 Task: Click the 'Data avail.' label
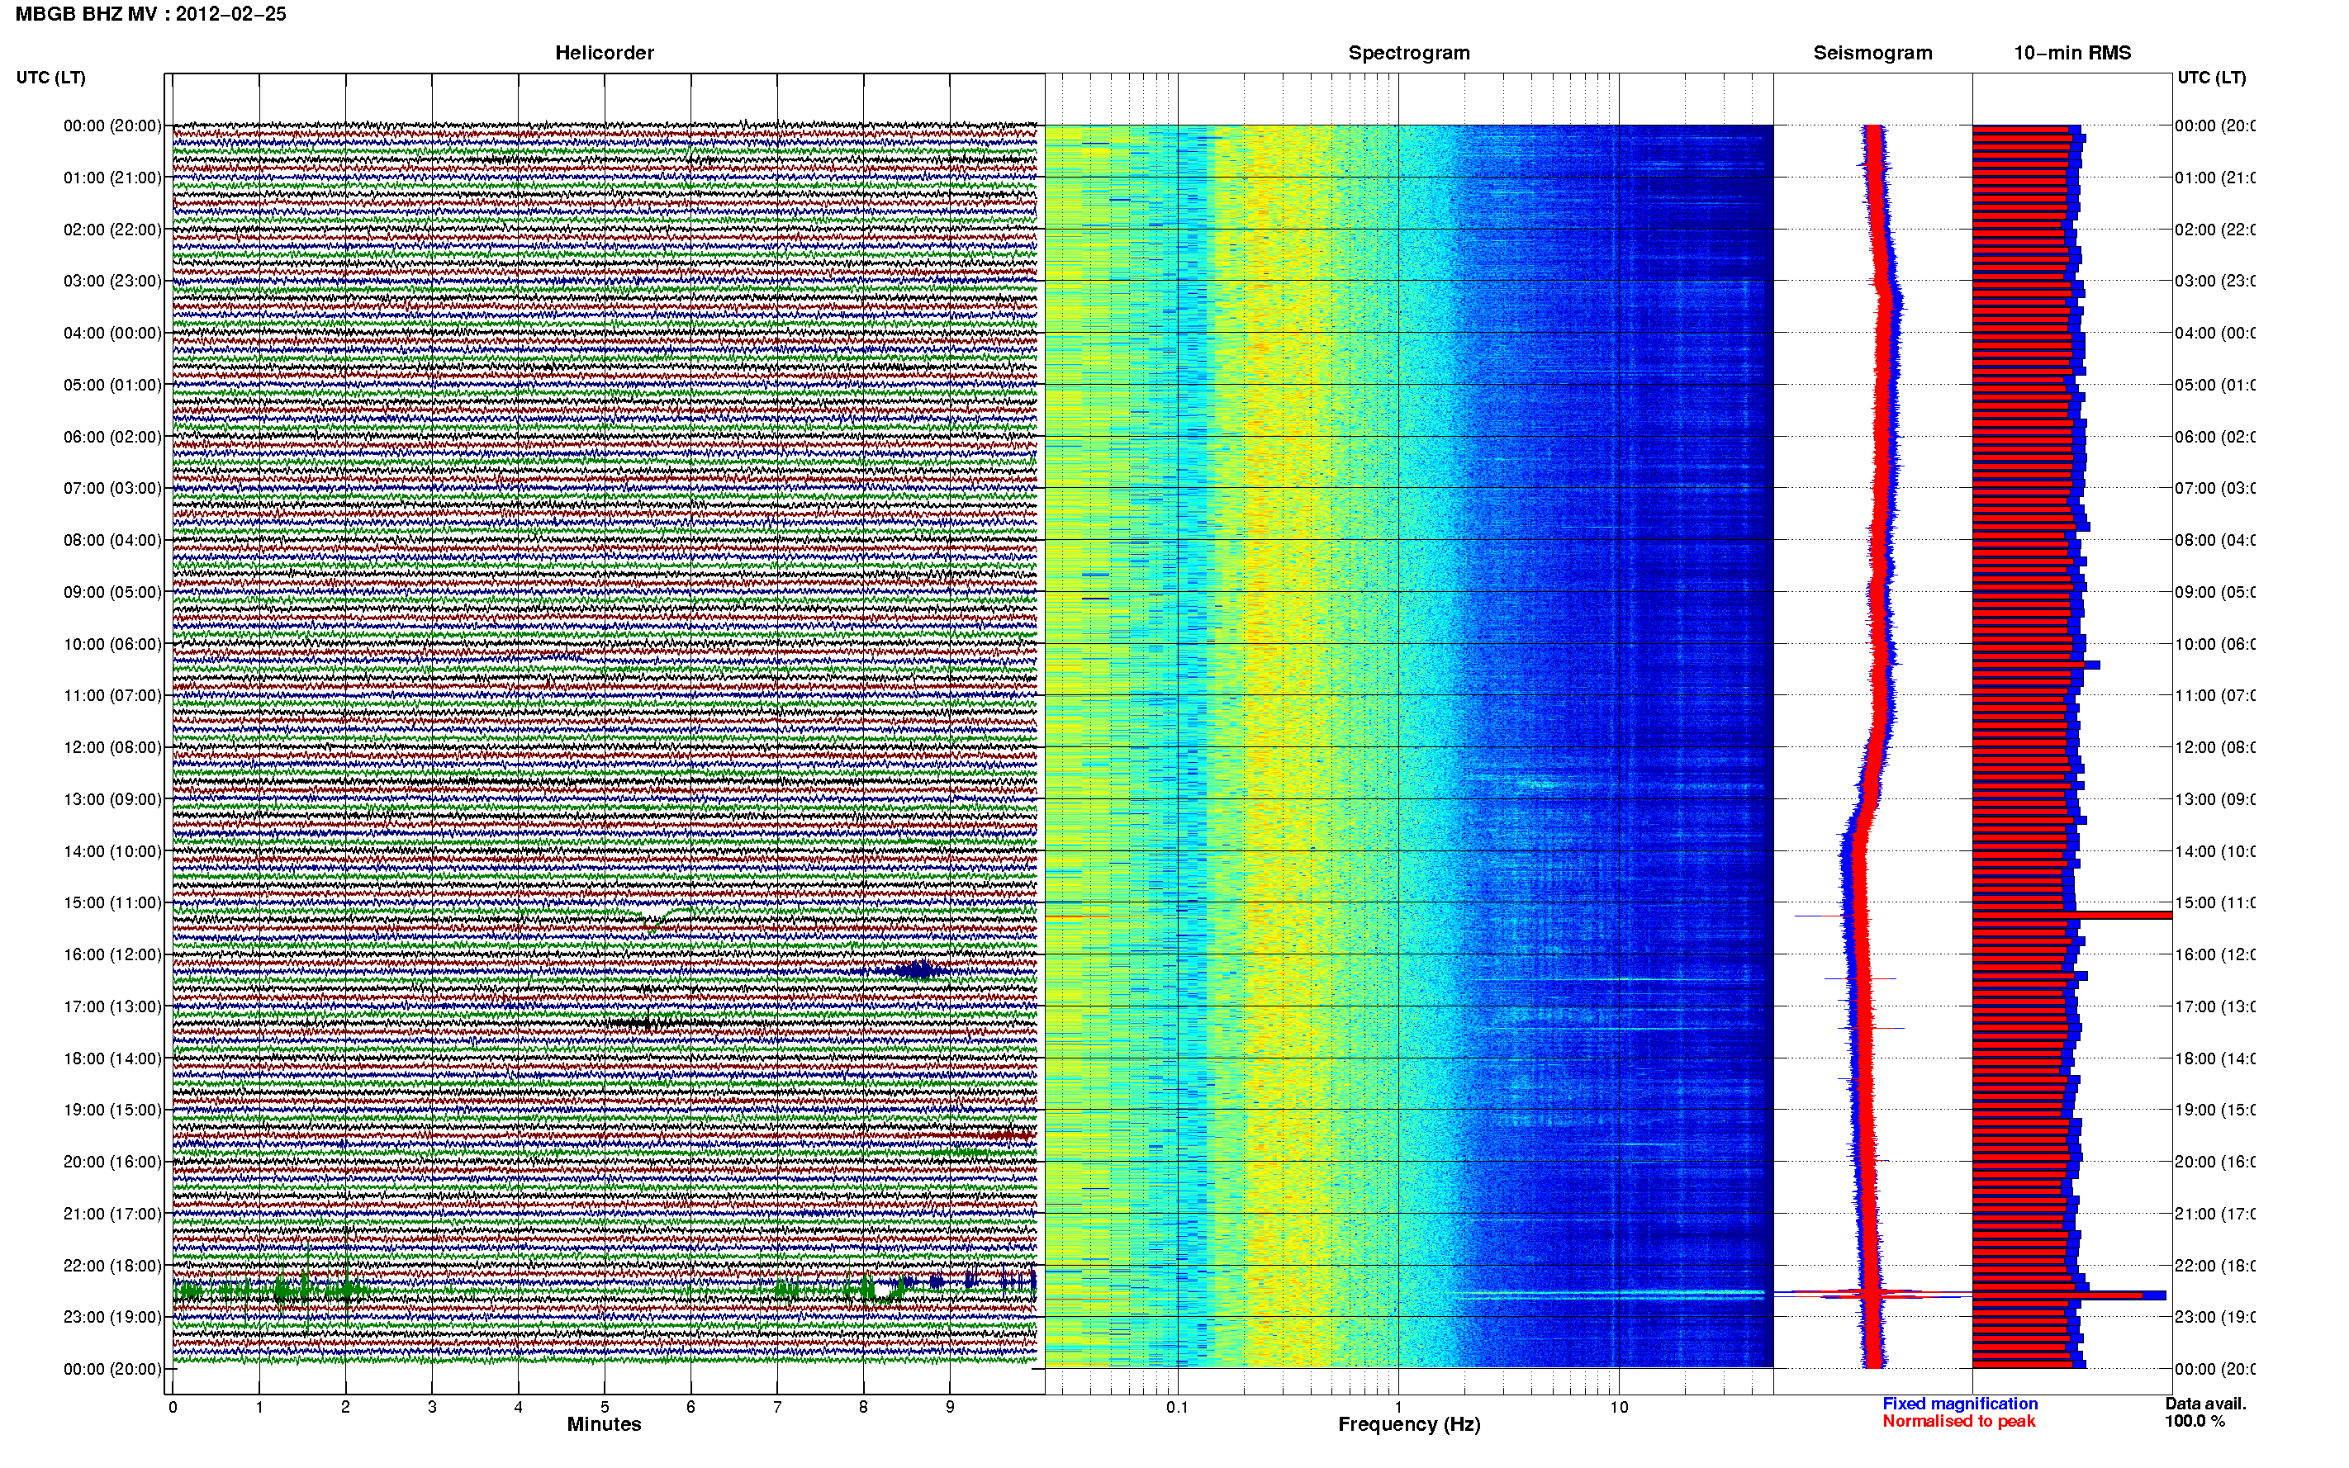[x=2205, y=1404]
